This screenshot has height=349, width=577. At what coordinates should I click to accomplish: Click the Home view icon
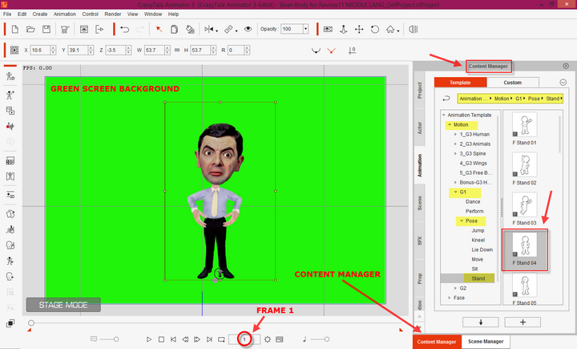pos(390,30)
